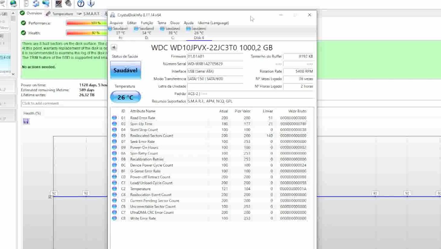Click the status circle for Spin-Up Time
The image size is (441, 249).
(x=114, y=124)
